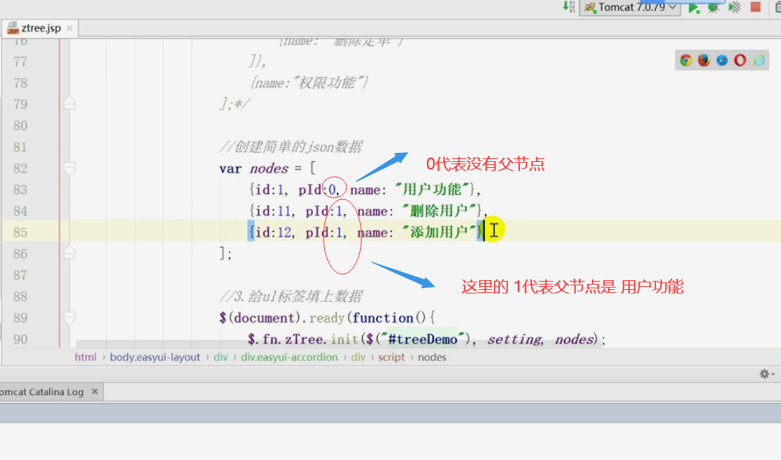Click the closing ]; on line 86
Viewport: 781px width, 460px height.
225,254
